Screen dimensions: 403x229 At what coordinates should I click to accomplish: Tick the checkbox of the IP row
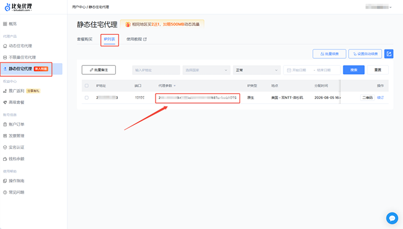(87, 98)
